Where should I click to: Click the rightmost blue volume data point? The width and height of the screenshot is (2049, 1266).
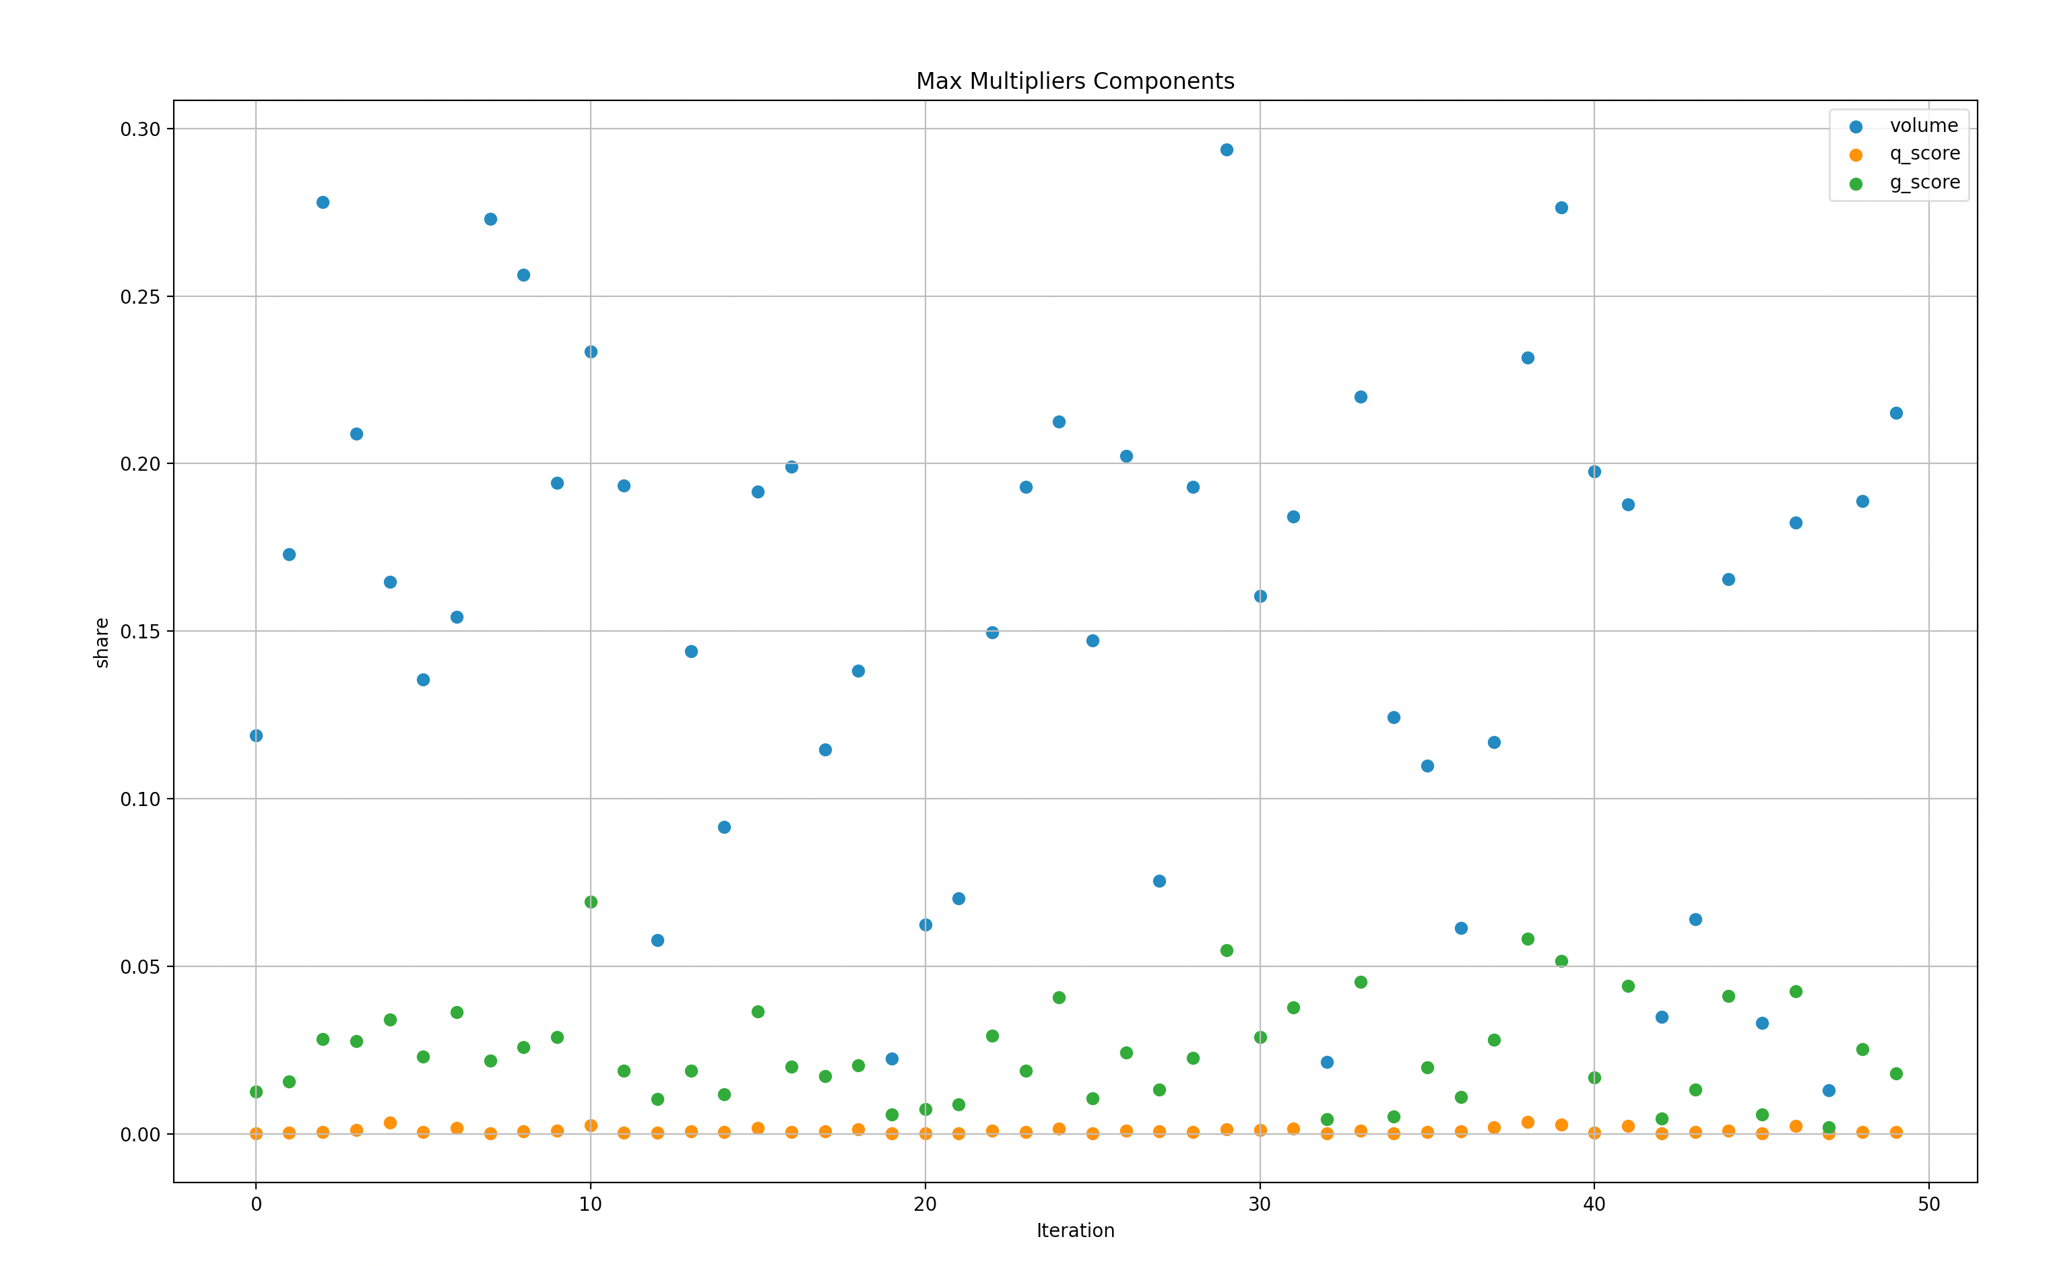[1896, 413]
